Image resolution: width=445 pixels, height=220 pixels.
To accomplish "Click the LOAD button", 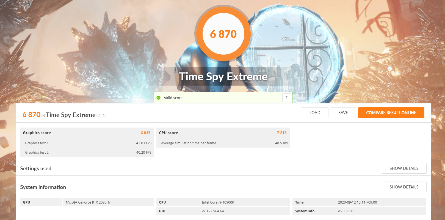I will (x=315, y=113).
